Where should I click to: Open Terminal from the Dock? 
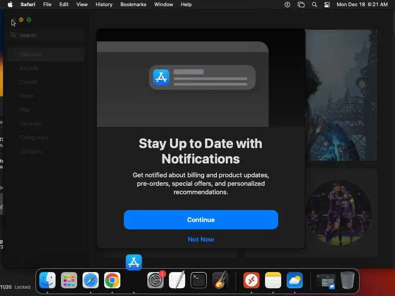(x=199, y=280)
